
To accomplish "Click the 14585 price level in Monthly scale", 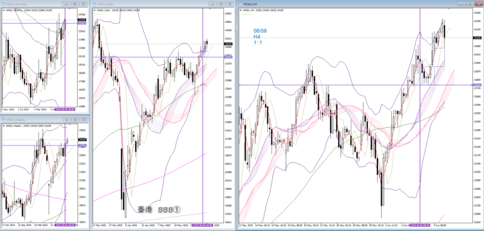I will pos(82,106).
